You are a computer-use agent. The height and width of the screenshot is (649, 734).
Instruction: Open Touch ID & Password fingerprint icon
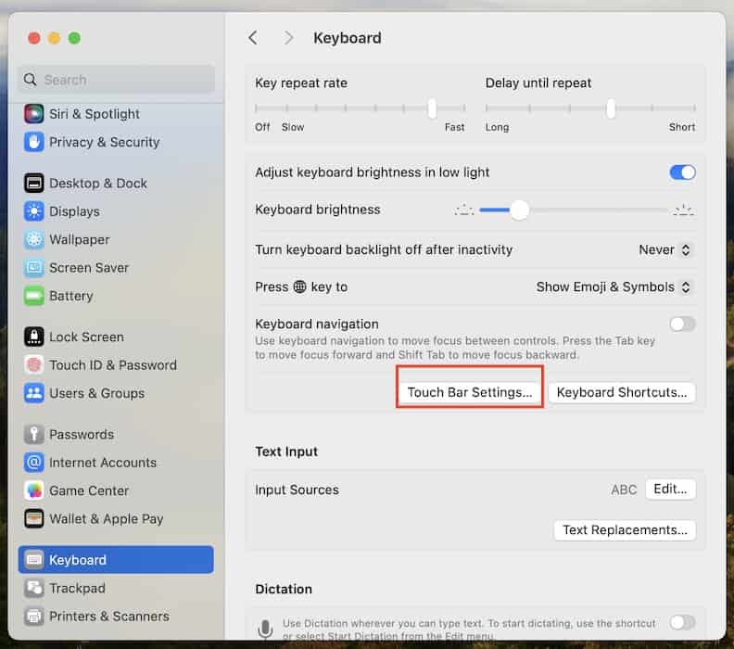click(x=34, y=365)
